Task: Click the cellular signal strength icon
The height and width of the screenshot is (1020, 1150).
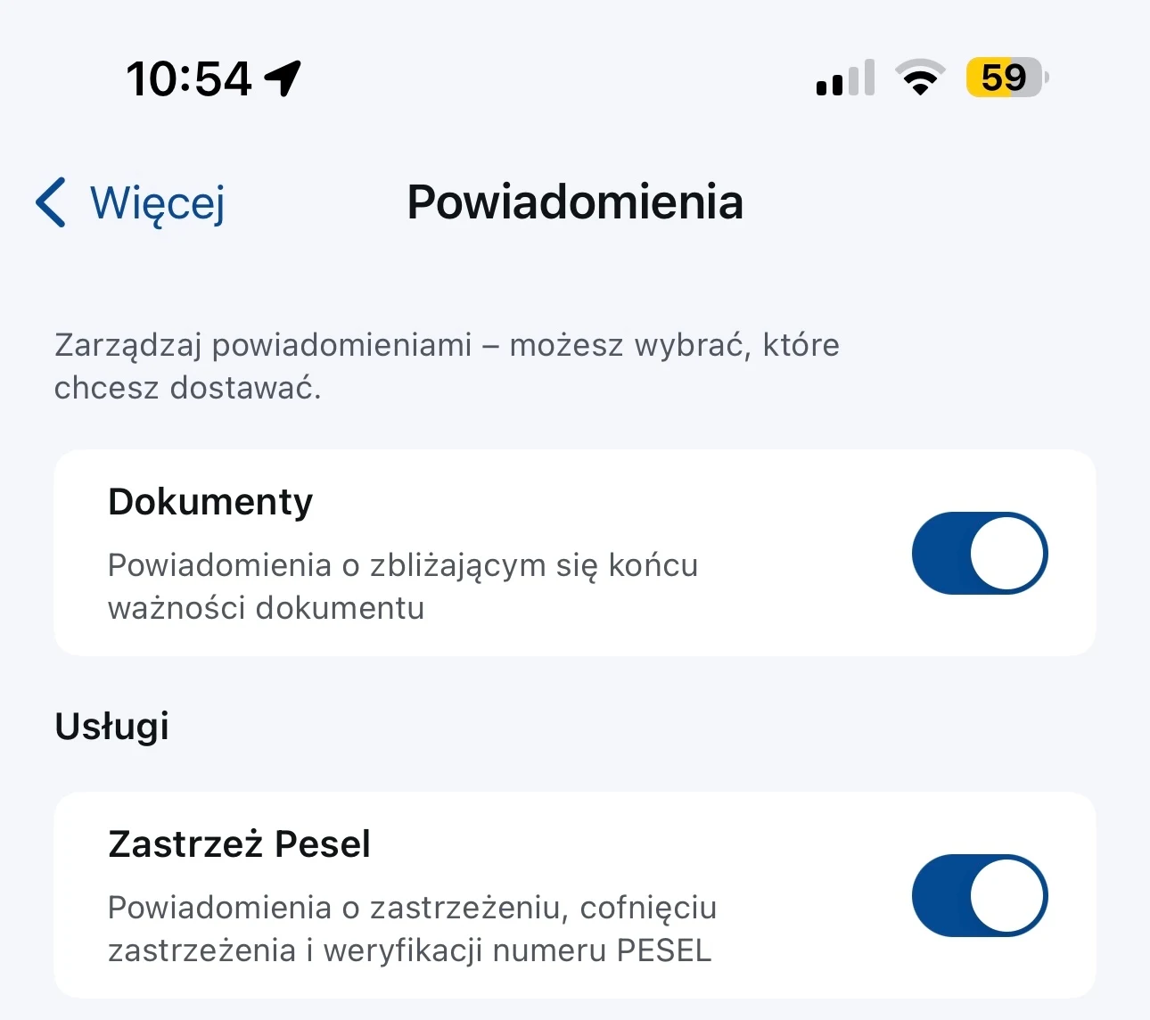Action: point(842,78)
